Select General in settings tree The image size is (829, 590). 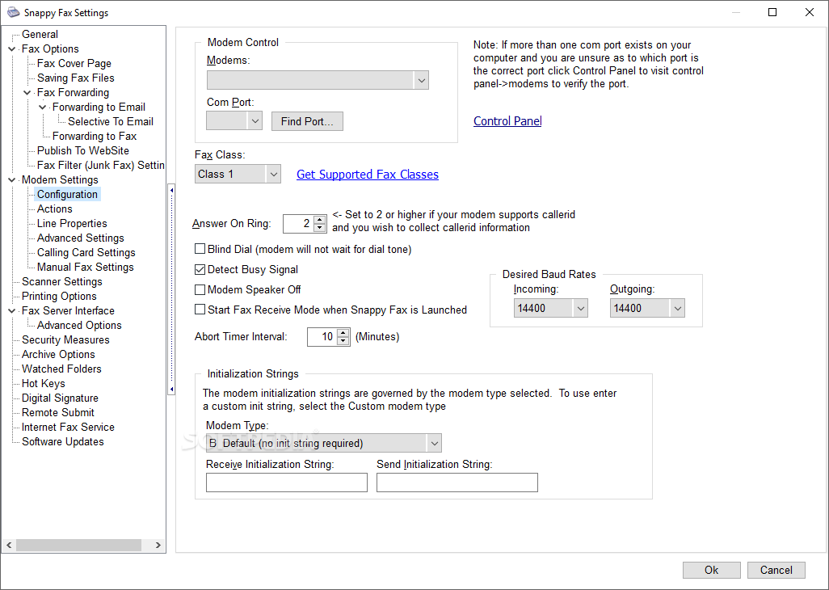tap(40, 35)
